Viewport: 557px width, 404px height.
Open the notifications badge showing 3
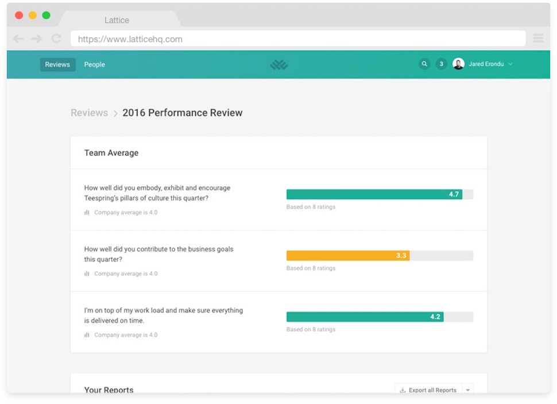pyautogui.click(x=441, y=64)
